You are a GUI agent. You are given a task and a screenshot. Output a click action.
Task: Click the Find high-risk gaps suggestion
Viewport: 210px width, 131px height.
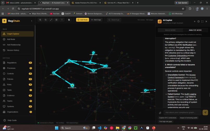click(165, 122)
